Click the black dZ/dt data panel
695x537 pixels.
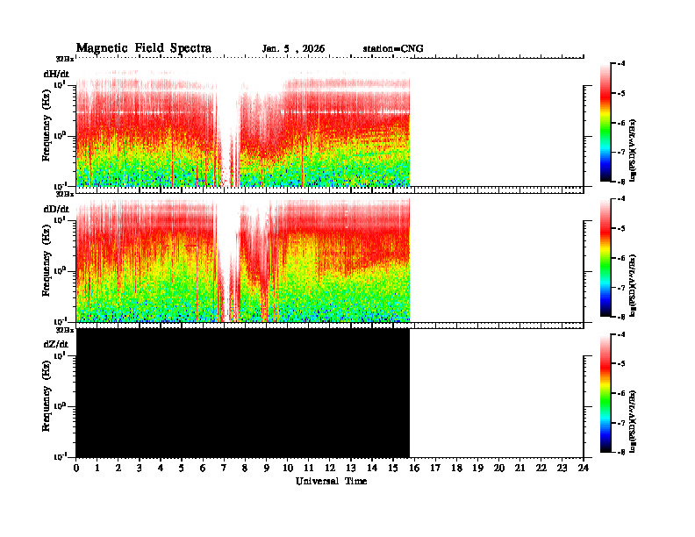pos(243,393)
